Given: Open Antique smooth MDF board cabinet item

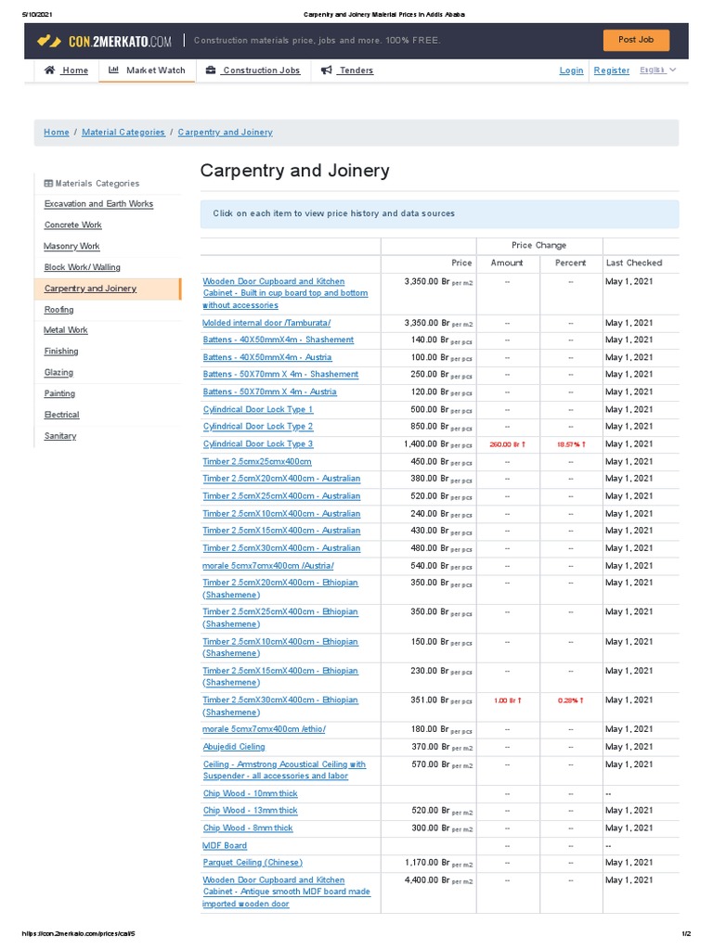Looking at the screenshot, I should tap(286, 892).
